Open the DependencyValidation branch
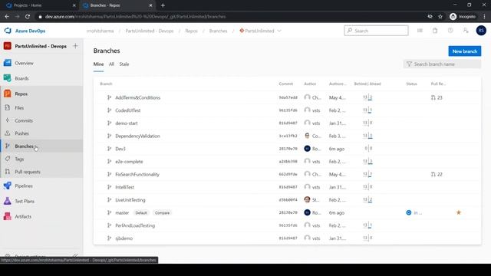Screen dimensions: 491x276 click(x=137, y=136)
